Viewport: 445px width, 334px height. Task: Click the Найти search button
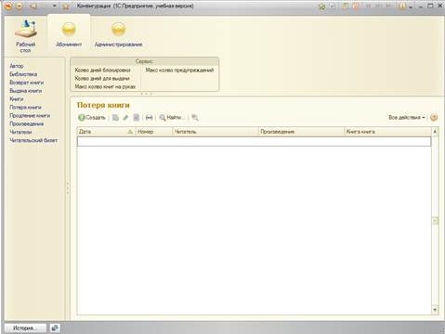[172, 118]
